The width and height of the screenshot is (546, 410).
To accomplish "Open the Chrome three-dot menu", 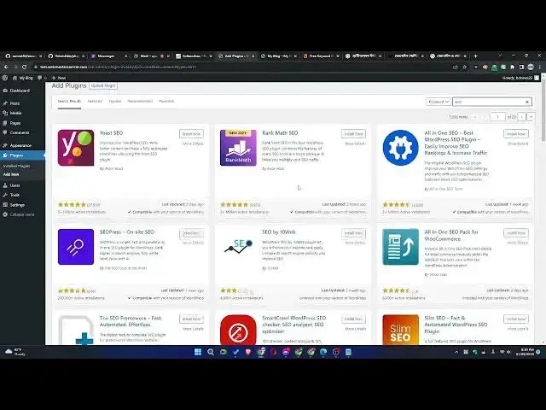I will [540, 67].
